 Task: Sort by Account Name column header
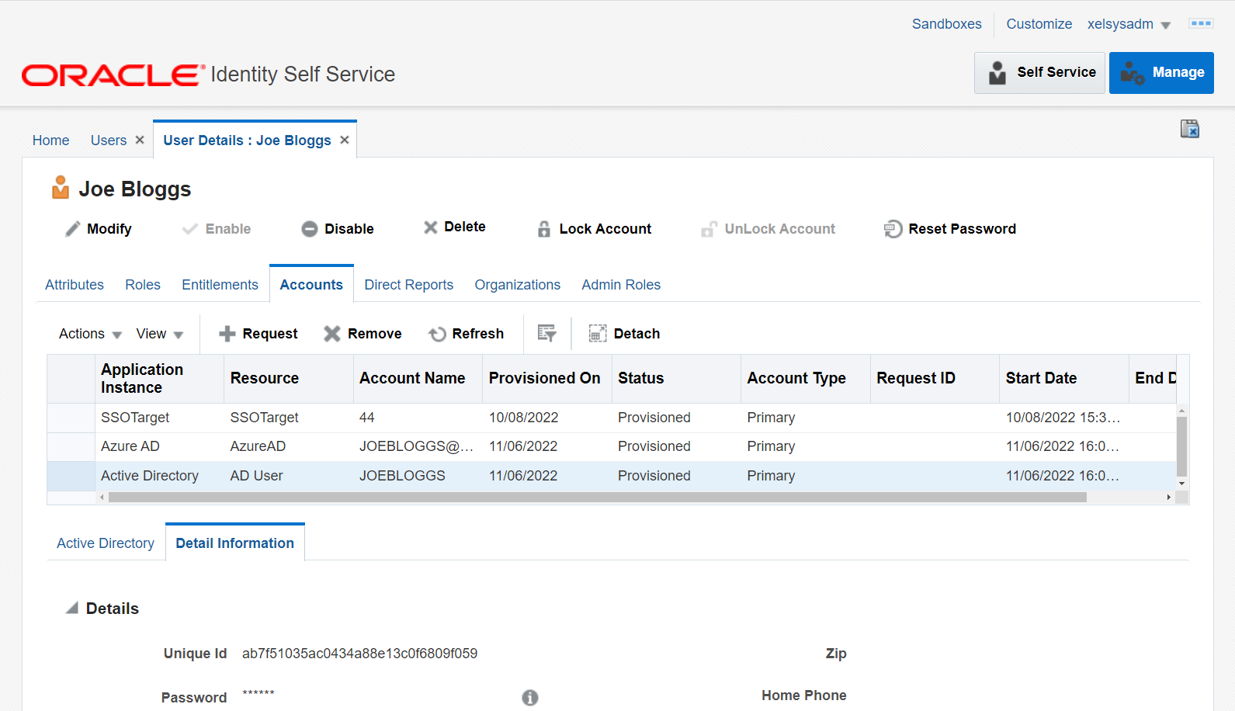[418, 379]
